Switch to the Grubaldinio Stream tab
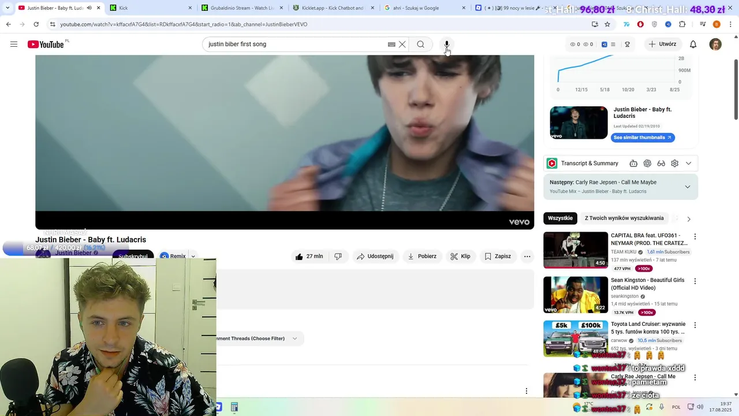The image size is (739, 416). pyautogui.click(x=242, y=8)
